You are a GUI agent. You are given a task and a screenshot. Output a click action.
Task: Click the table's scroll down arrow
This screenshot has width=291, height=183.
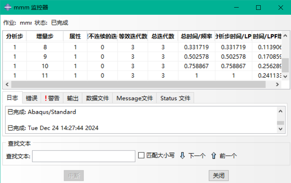click(285, 76)
